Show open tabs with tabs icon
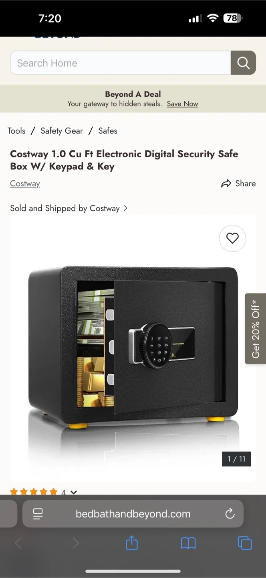The image size is (266, 578). pyautogui.click(x=245, y=543)
